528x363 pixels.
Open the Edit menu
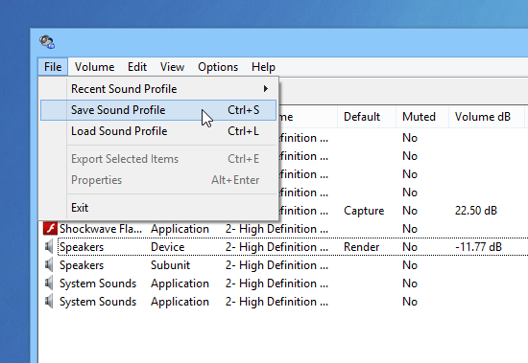coord(137,67)
